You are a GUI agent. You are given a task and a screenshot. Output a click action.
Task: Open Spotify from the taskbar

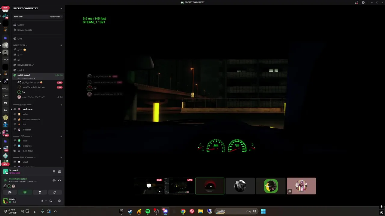148,211
